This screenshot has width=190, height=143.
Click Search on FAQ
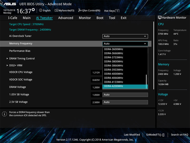[x=180, y=135]
